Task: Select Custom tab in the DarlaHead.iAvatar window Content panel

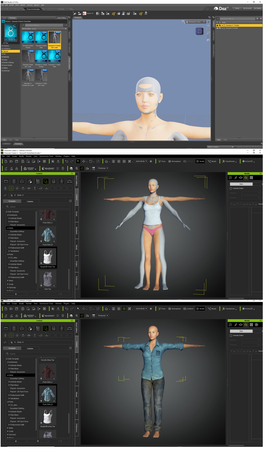Action: tap(30, 201)
